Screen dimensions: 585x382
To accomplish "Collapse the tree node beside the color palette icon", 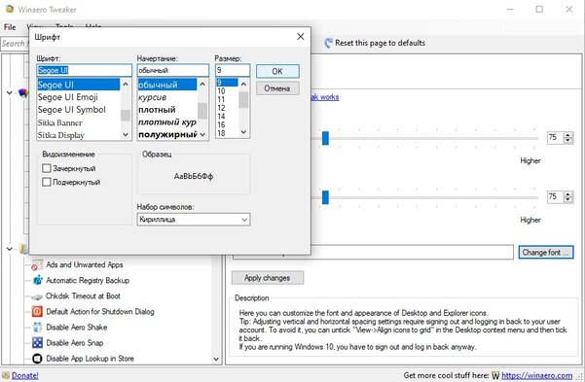I will coord(10,92).
